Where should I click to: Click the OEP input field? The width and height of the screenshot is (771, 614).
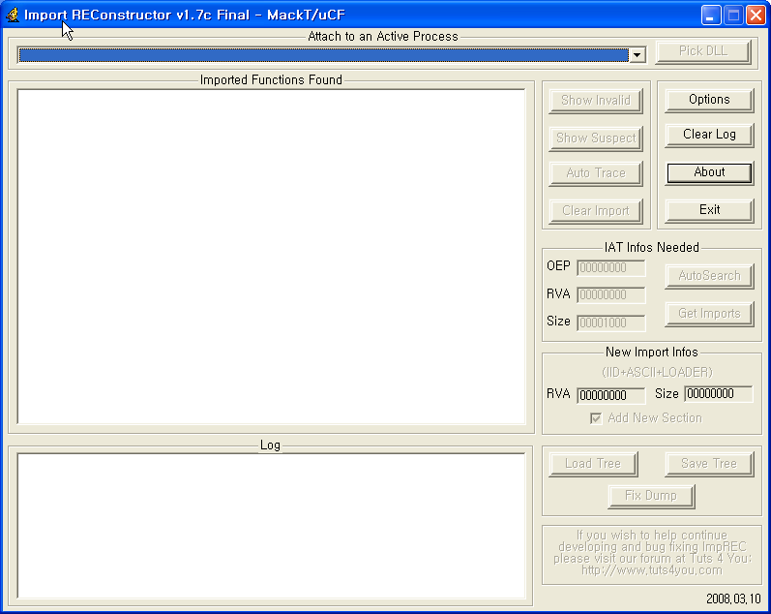click(x=610, y=268)
